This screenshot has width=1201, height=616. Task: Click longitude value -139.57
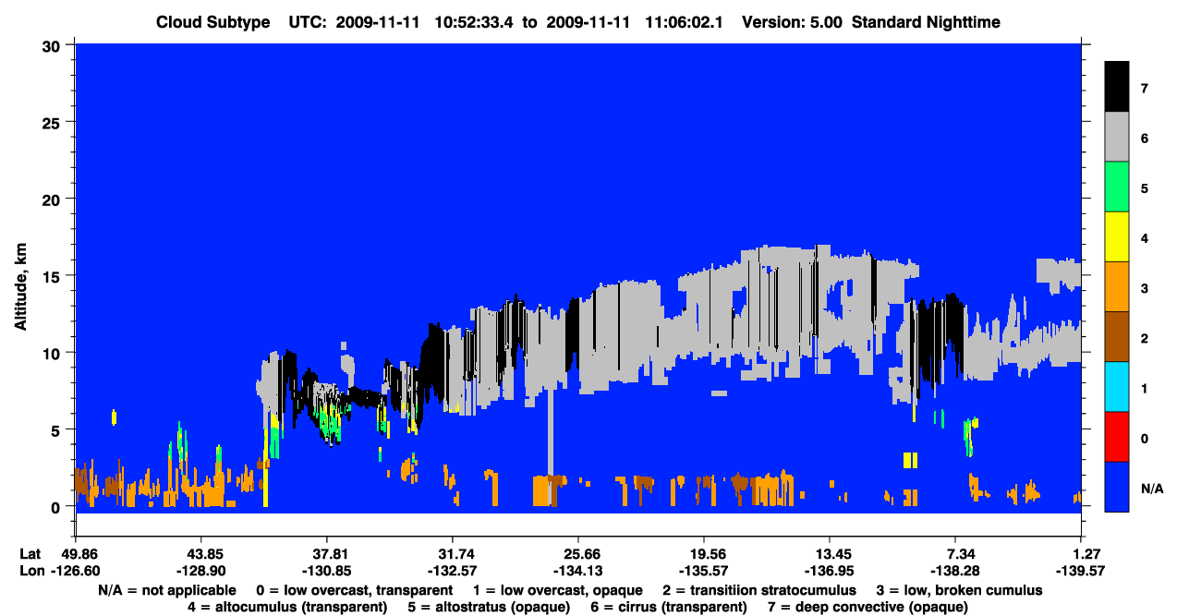[1081, 572]
